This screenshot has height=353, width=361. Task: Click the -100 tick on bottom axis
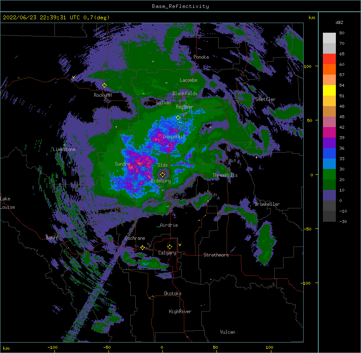(x=52, y=347)
